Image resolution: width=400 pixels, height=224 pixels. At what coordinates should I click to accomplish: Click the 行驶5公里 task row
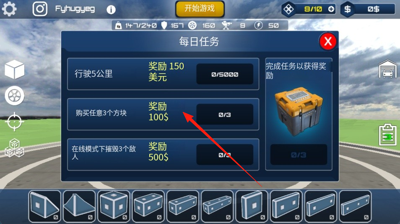coord(163,74)
